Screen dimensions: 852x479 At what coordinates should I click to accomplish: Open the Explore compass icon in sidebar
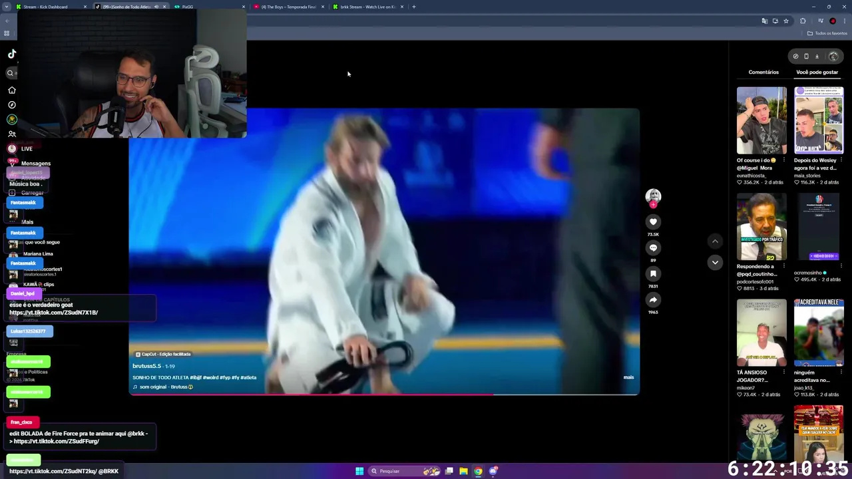pos(12,104)
